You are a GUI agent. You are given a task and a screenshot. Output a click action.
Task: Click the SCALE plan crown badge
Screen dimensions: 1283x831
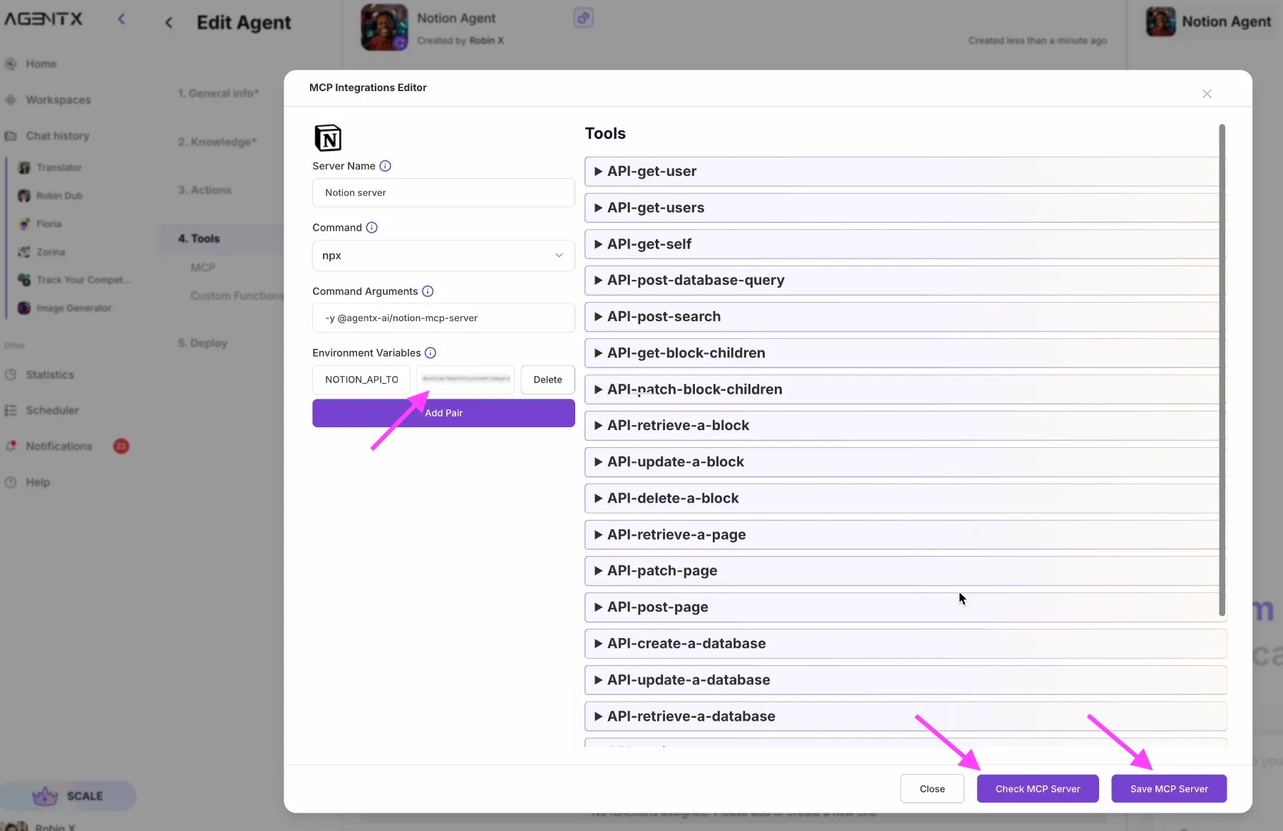coord(68,796)
